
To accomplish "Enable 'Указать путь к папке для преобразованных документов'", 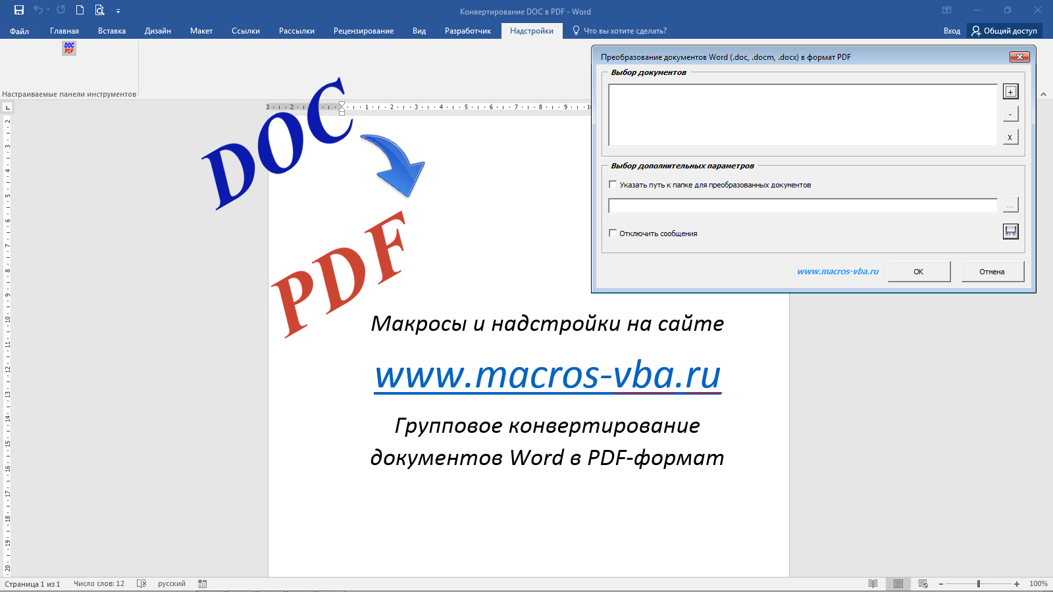I will [613, 185].
